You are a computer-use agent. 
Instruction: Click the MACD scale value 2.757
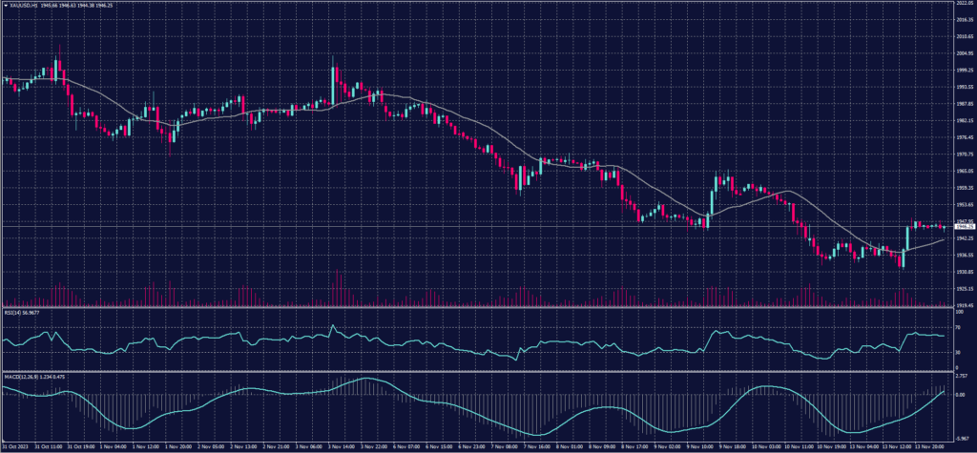(x=961, y=377)
